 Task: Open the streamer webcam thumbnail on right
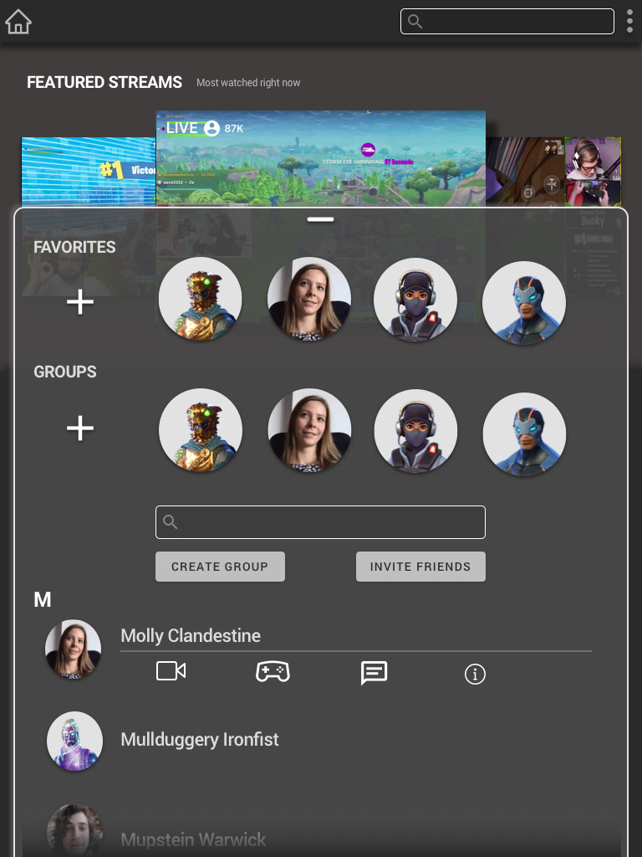593,171
